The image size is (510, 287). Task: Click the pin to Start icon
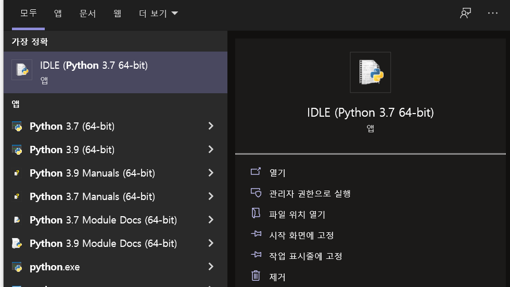click(256, 234)
